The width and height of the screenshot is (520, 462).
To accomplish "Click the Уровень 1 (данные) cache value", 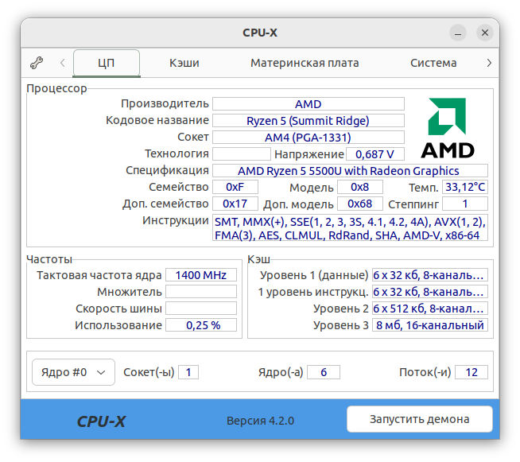I will pos(430,275).
